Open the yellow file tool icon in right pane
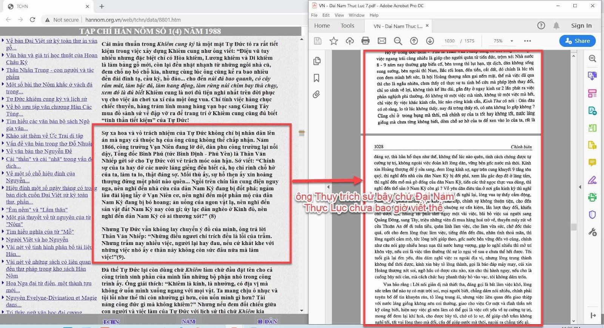 pyautogui.click(x=592, y=145)
